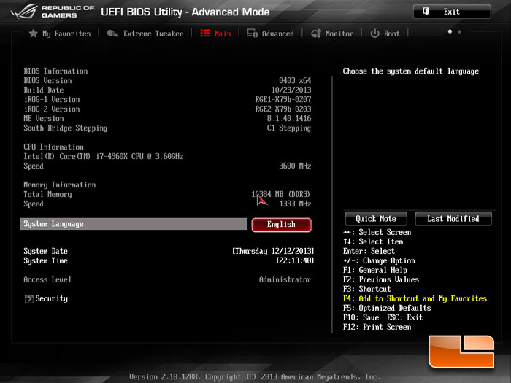Click the Exit door icon
The image size is (511, 383).
click(x=426, y=12)
